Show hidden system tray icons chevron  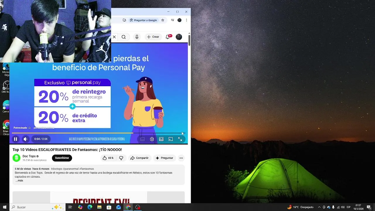tap(319, 207)
